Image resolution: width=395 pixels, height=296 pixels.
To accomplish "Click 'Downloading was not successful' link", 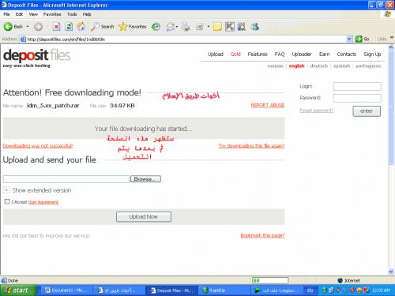I will click(x=38, y=146).
